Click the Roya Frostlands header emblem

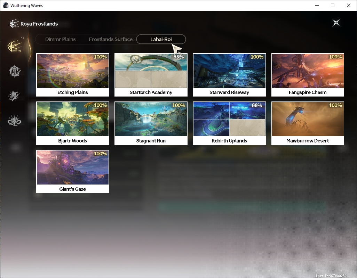(x=14, y=24)
